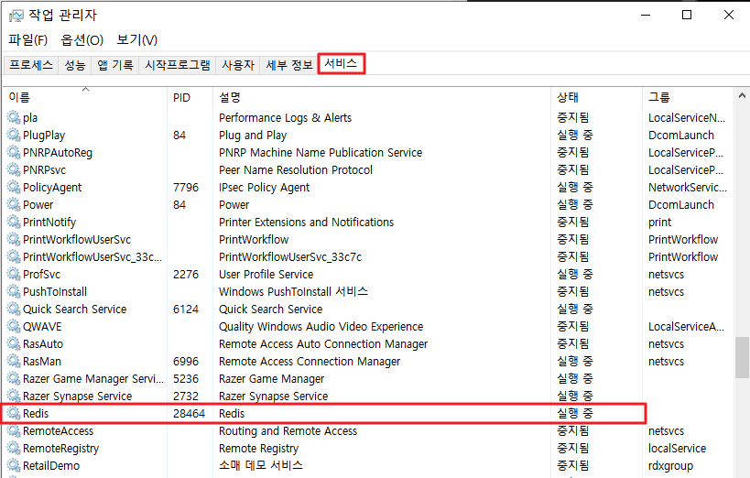Click the gear icon beside PrintWorkflowUserSvc
The image size is (750, 478).
click(14, 239)
